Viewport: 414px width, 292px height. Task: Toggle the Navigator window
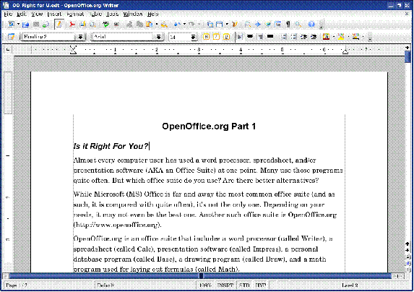pyautogui.click(x=258, y=25)
